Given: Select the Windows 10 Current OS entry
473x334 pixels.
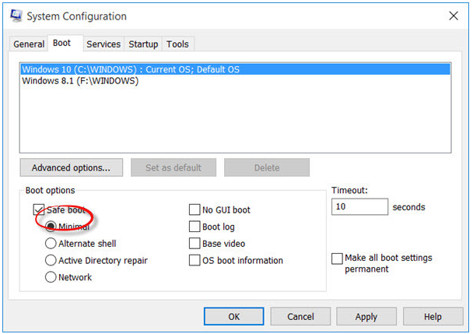Looking at the screenshot, I should click(235, 69).
